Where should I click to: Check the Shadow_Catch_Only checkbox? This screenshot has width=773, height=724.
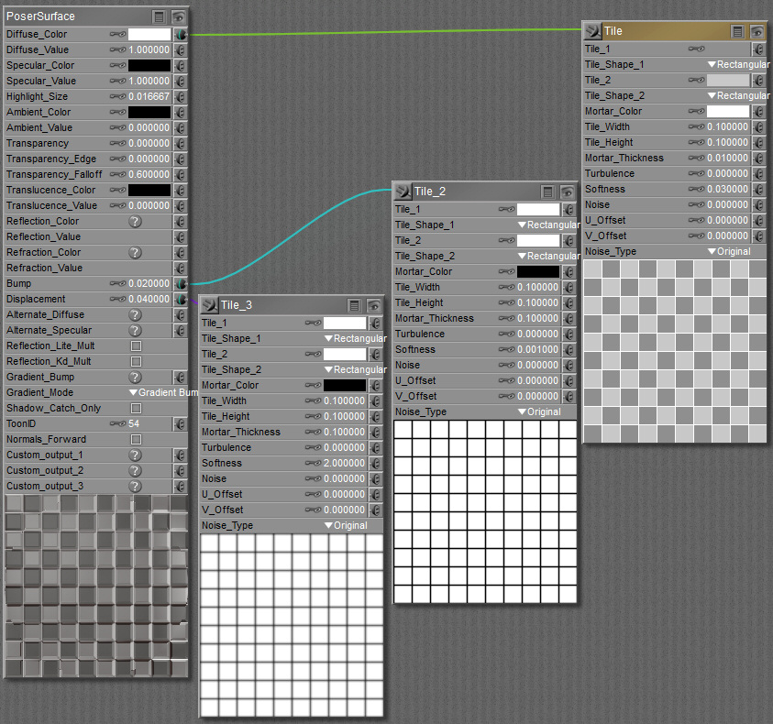[136, 409]
